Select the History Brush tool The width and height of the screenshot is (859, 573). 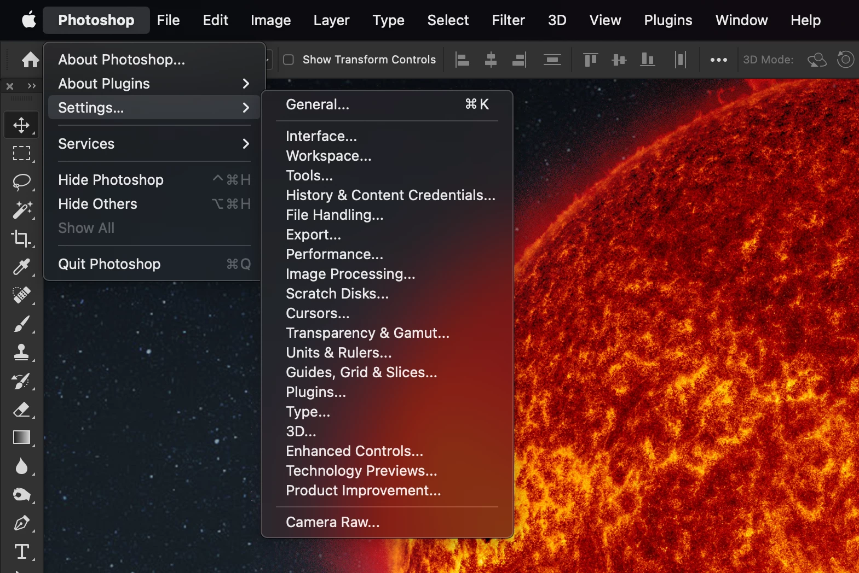point(21,381)
